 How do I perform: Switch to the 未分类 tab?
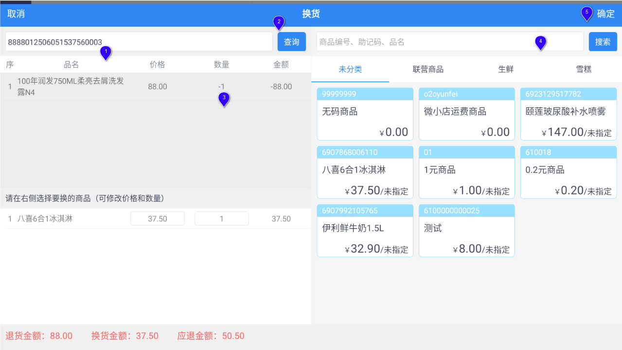[x=350, y=69]
